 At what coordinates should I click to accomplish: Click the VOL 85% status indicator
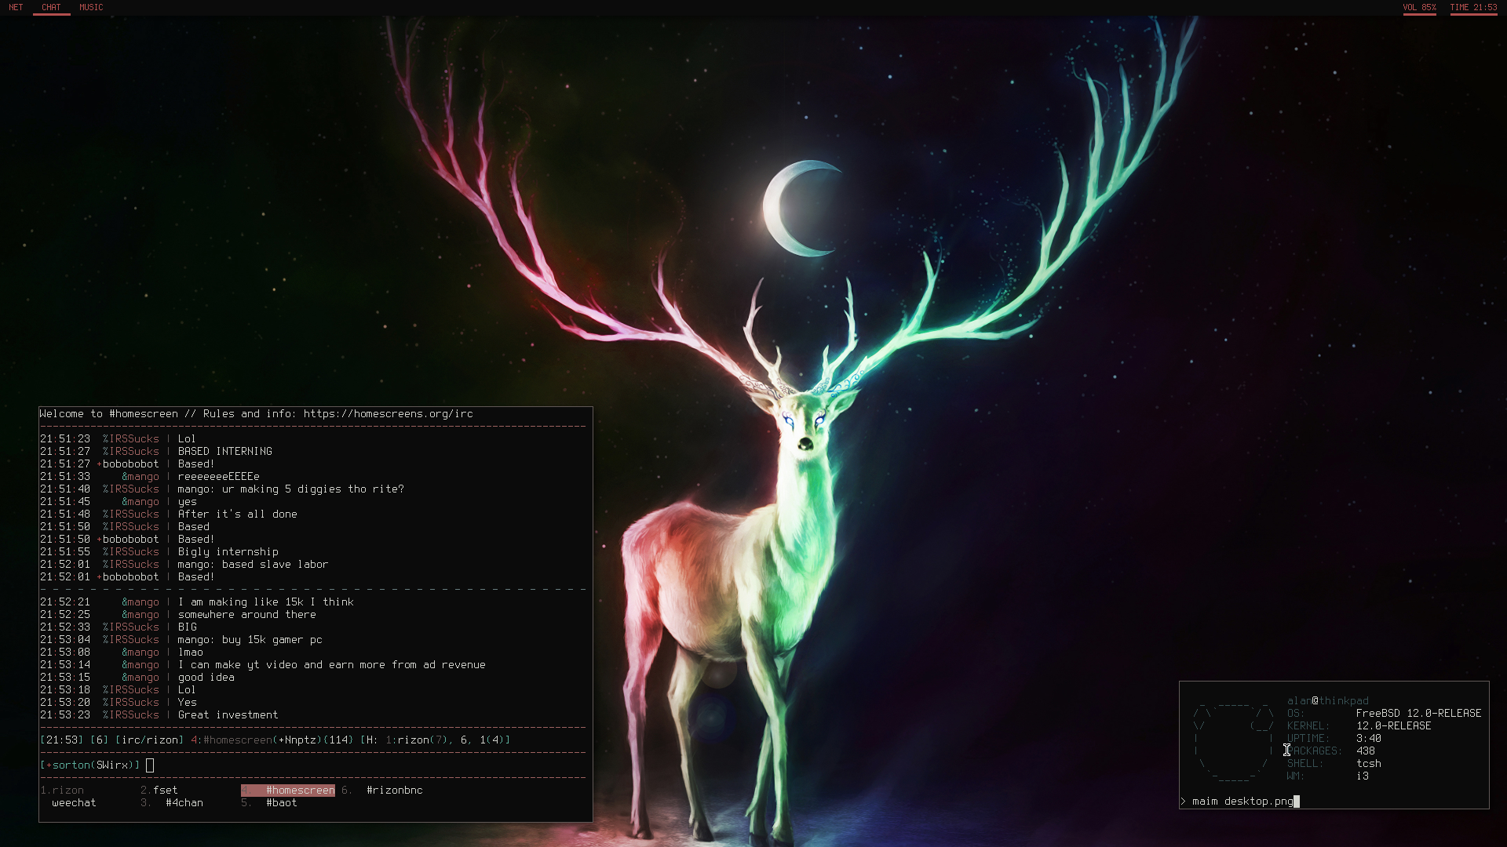click(x=1419, y=7)
